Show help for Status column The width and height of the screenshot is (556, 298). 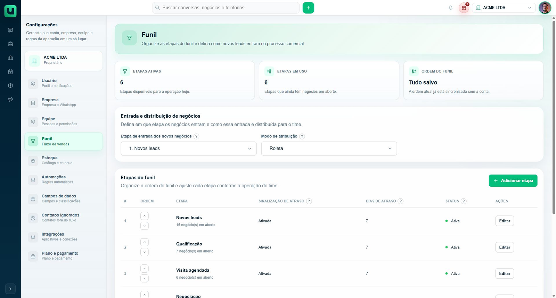click(x=464, y=201)
